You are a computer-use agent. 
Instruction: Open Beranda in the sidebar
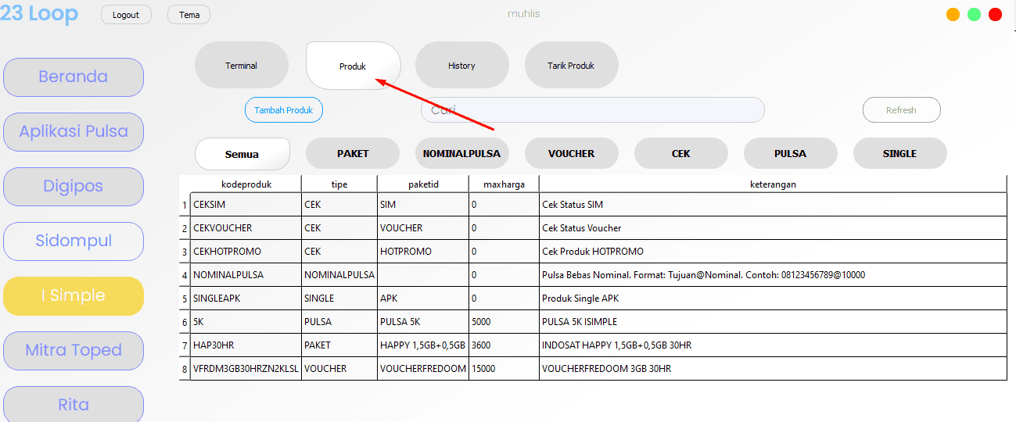pos(74,77)
